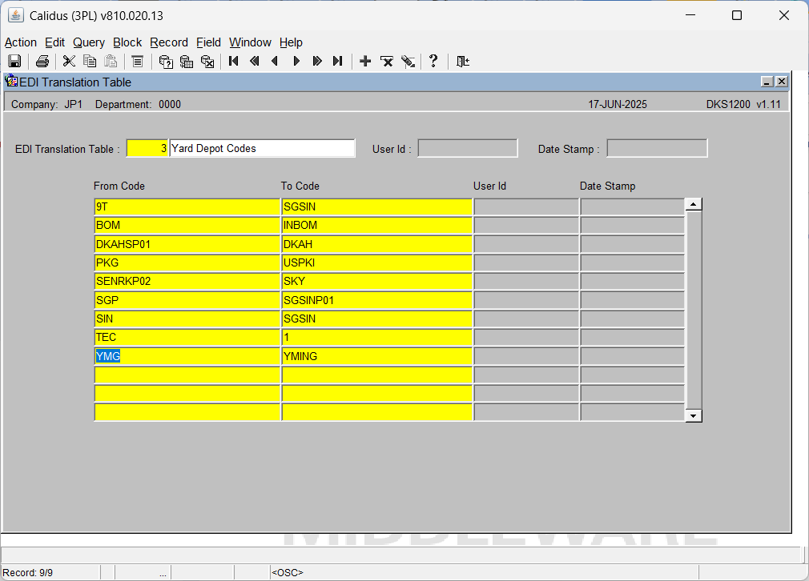Click the Clear record eraser icon
The width and height of the screenshot is (809, 581).
408,62
